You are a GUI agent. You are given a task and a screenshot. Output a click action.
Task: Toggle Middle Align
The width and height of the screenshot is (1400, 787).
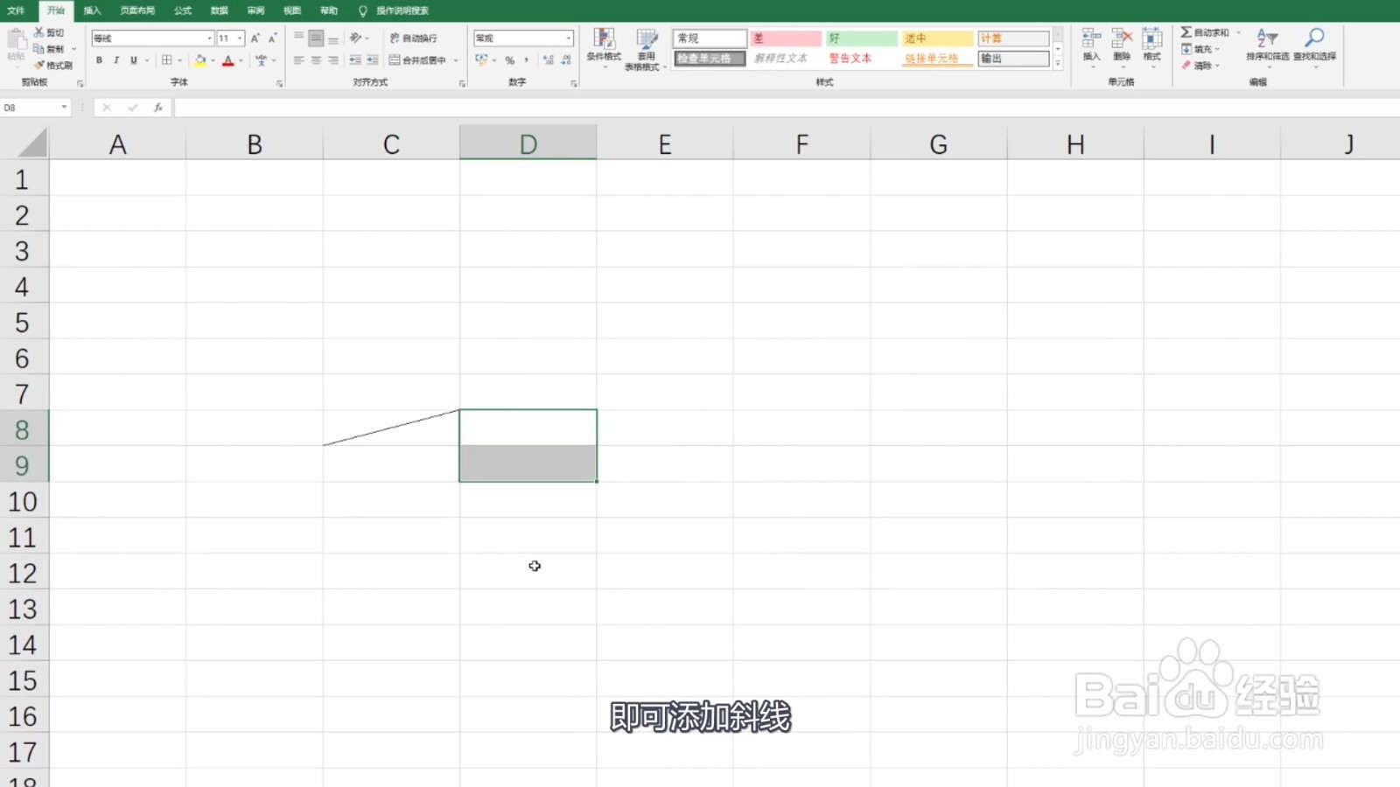coord(316,38)
